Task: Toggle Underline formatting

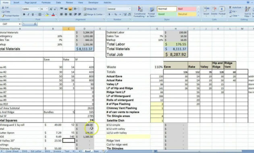Action: tap(33, 14)
